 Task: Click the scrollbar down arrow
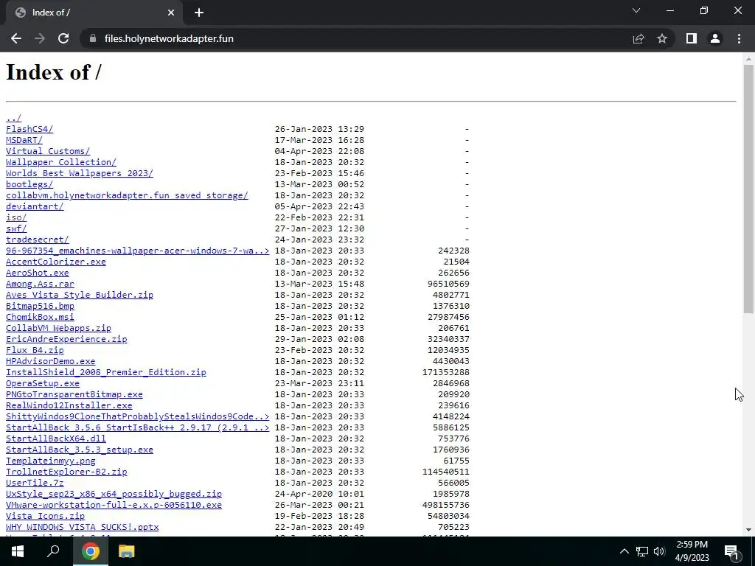pyautogui.click(x=748, y=530)
